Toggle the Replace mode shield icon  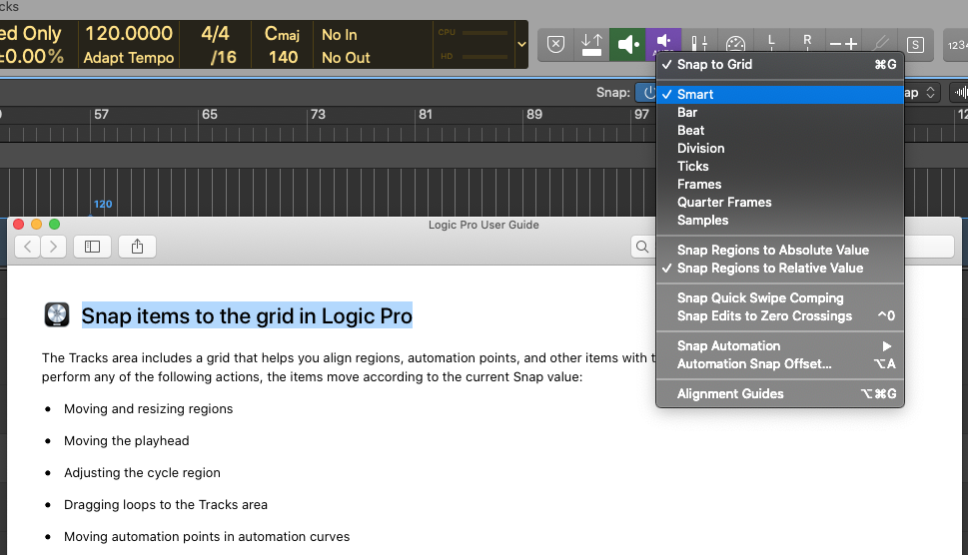pos(555,44)
